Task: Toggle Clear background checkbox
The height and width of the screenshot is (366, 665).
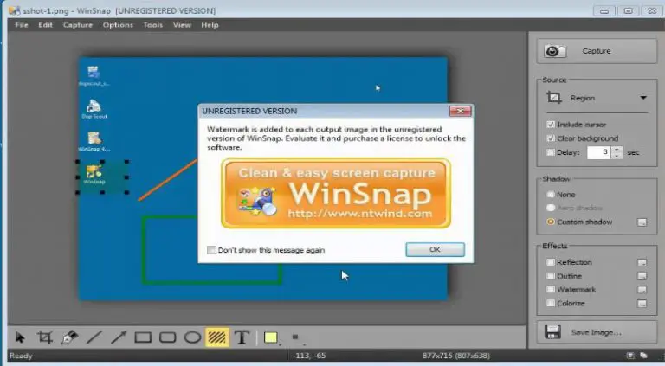Action: pos(551,138)
